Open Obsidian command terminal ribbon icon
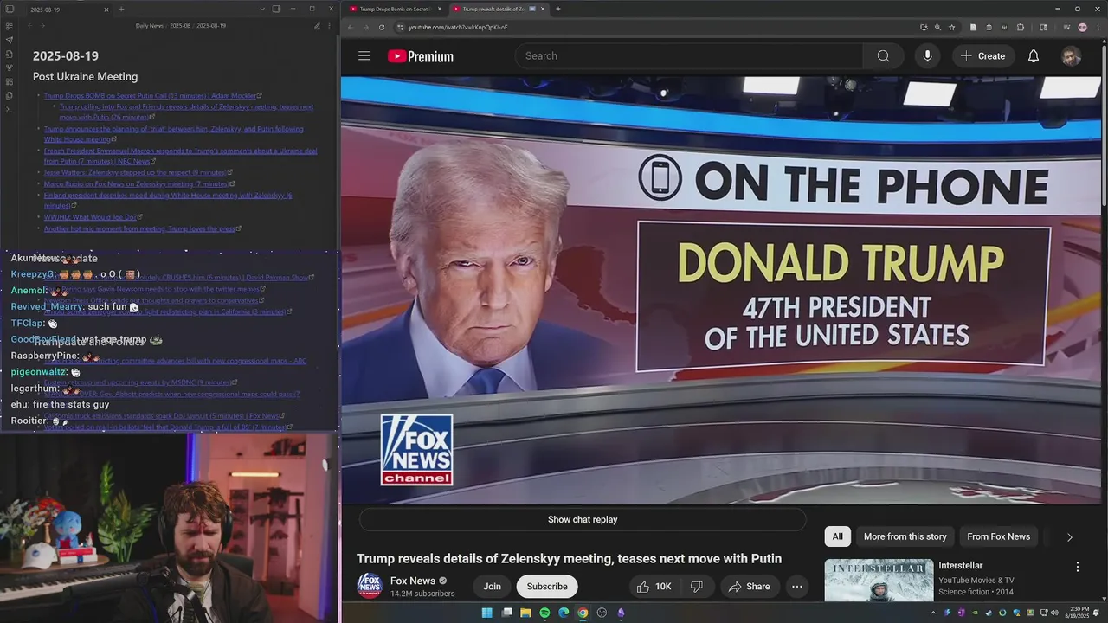Image resolution: width=1108 pixels, height=623 pixels. pos(9,109)
